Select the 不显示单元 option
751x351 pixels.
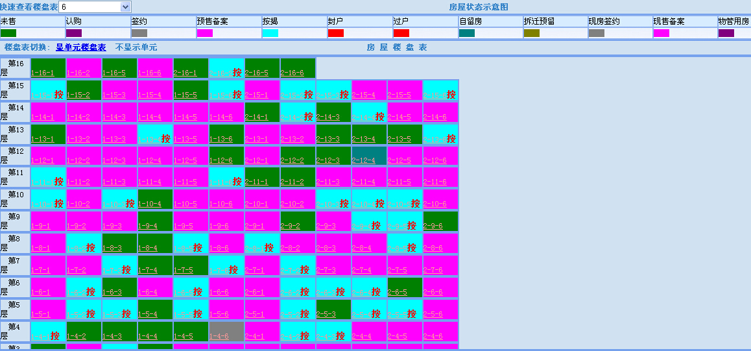tap(136, 47)
